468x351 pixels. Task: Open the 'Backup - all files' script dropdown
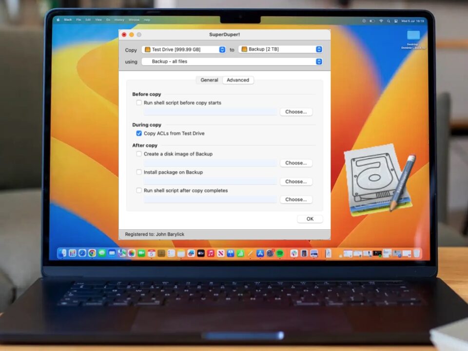tap(232, 61)
